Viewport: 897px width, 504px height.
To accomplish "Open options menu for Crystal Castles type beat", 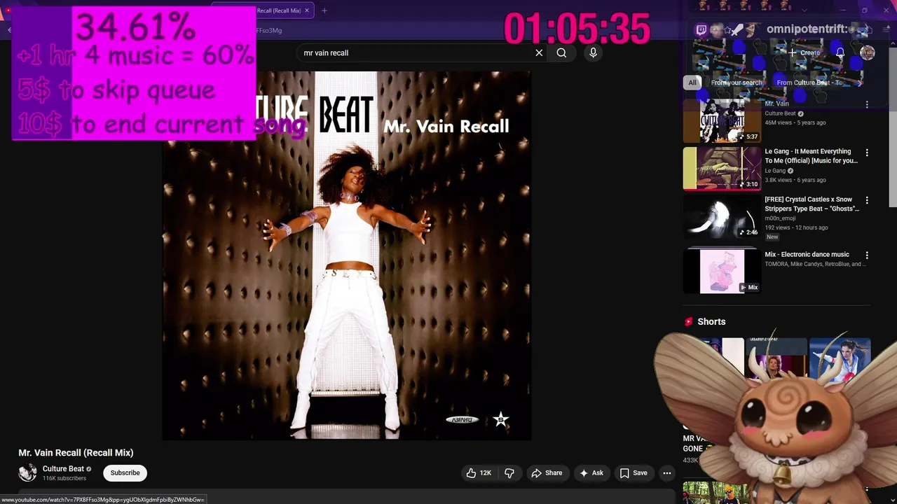I will pos(867,200).
